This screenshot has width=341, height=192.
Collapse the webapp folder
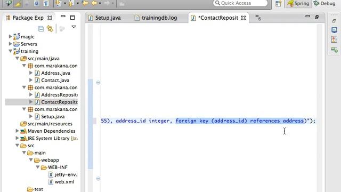tap(31, 160)
